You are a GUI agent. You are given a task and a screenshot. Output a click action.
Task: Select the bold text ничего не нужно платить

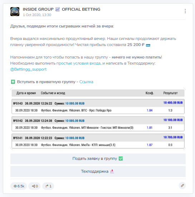136,57
